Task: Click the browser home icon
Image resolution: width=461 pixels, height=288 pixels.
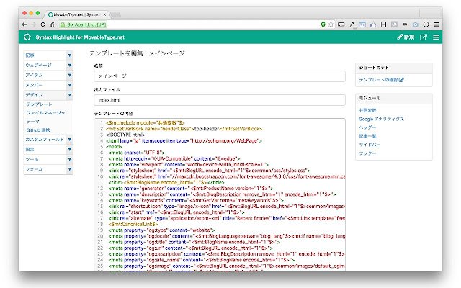Action: pyautogui.click(x=52, y=24)
